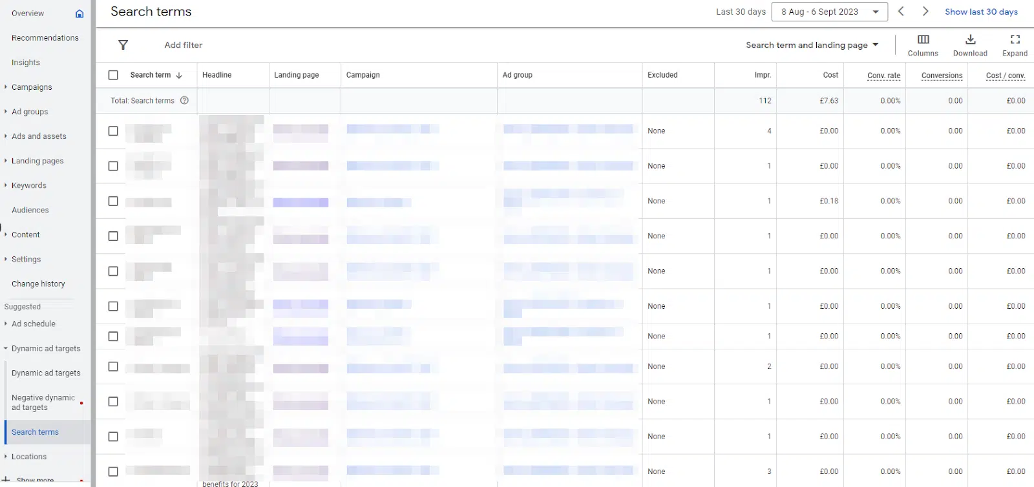Viewport: 1034px width, 487px height.
Task: Click Campaign column header
Action: coord(363,75)
